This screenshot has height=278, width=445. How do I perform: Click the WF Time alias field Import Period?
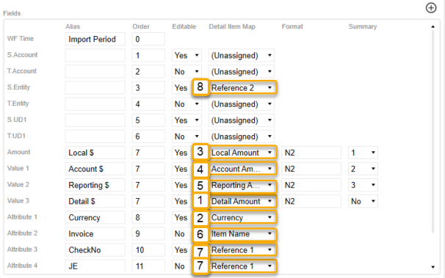click(95, 39)
